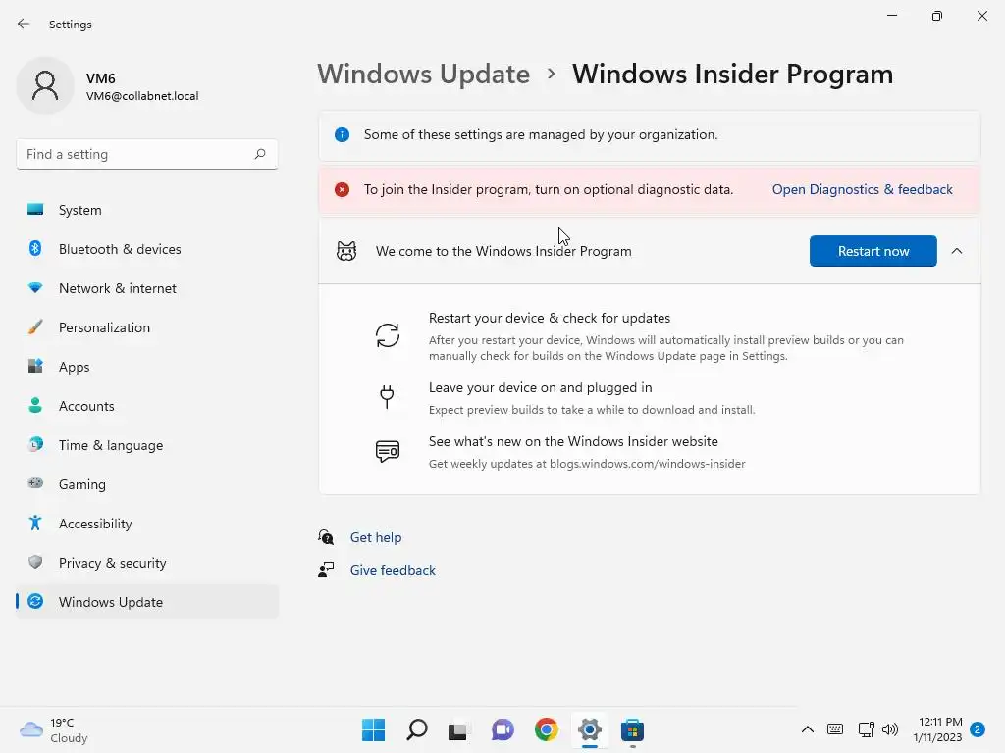Viewport: 1005px width, 753px height.
Task: Click the Bluetooth icon in sidebar
Action: click(x=35, y=248)
